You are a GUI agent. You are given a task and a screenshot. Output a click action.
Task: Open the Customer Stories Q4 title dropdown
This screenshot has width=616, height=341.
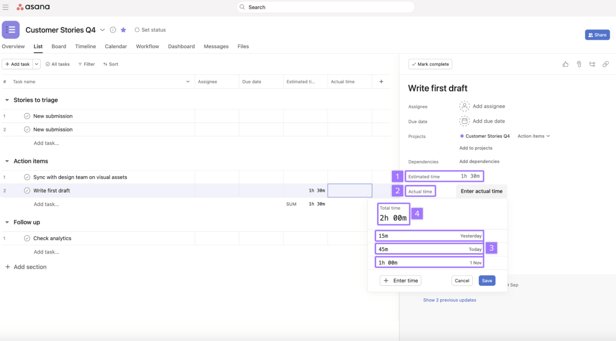click(103, 30)
